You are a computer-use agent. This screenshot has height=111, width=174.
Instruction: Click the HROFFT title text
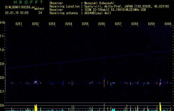tap(28, 2)
